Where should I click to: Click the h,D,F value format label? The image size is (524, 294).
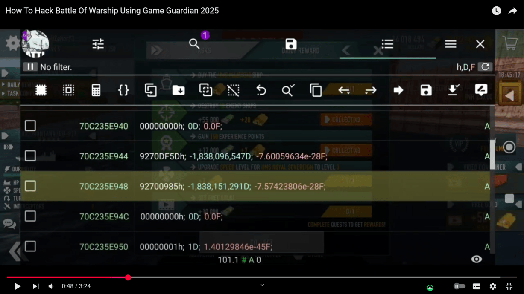point(466,67)
